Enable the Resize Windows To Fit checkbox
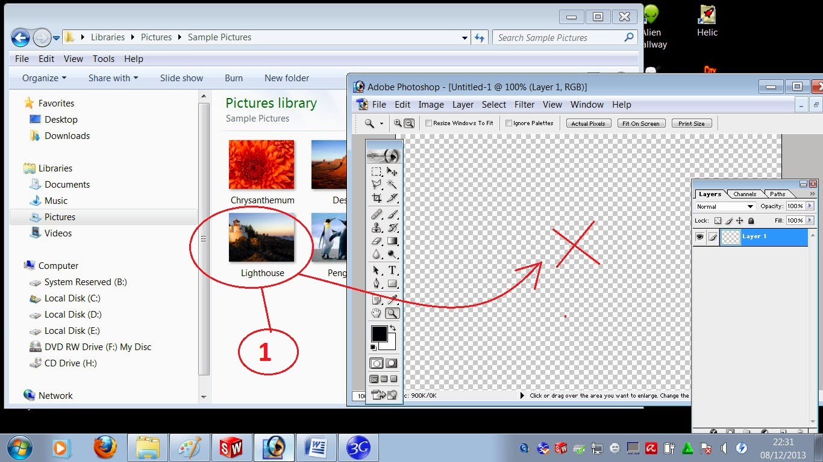823x462 pixels. (x=429, y=123)
